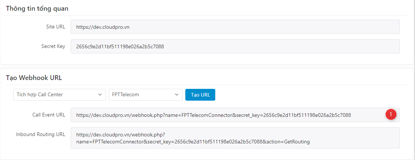Click the Call Event URL label
The image size is (415, 160).
click(x=49, y=114)
